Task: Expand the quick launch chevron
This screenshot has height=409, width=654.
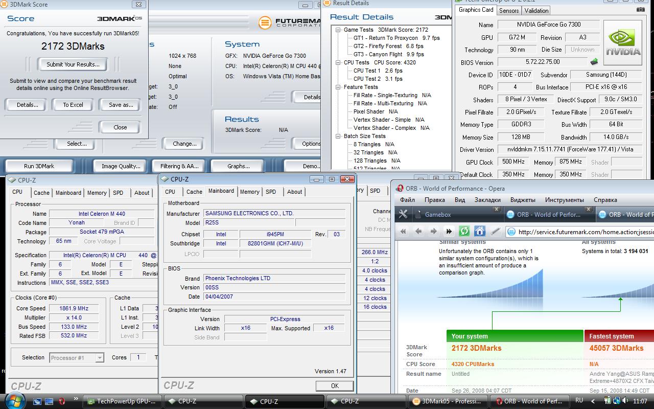Action: 76,399
